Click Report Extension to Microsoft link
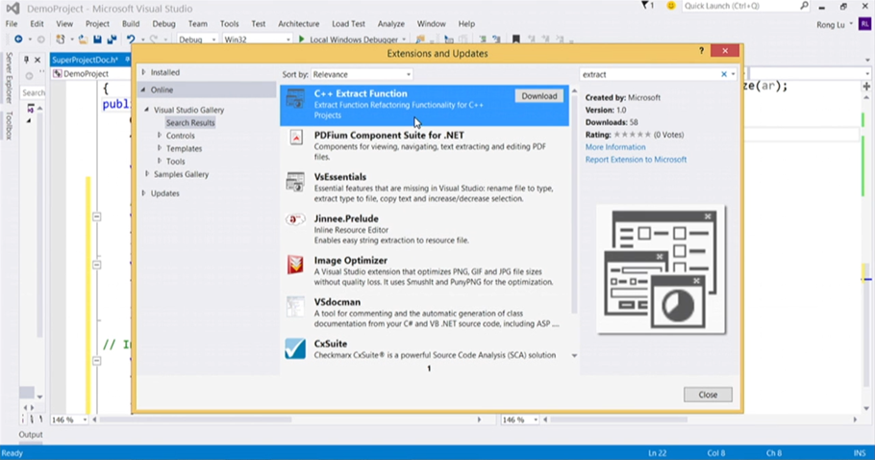875x460 pixels. (636, 159)
